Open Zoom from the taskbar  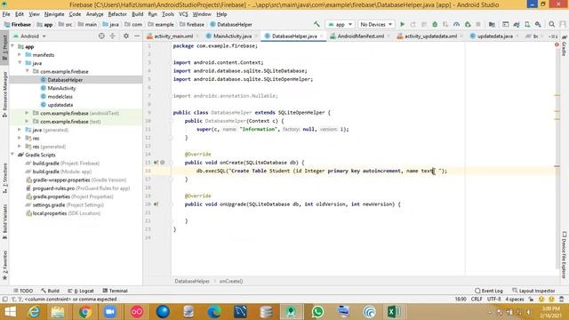click(x=110, y=312)
